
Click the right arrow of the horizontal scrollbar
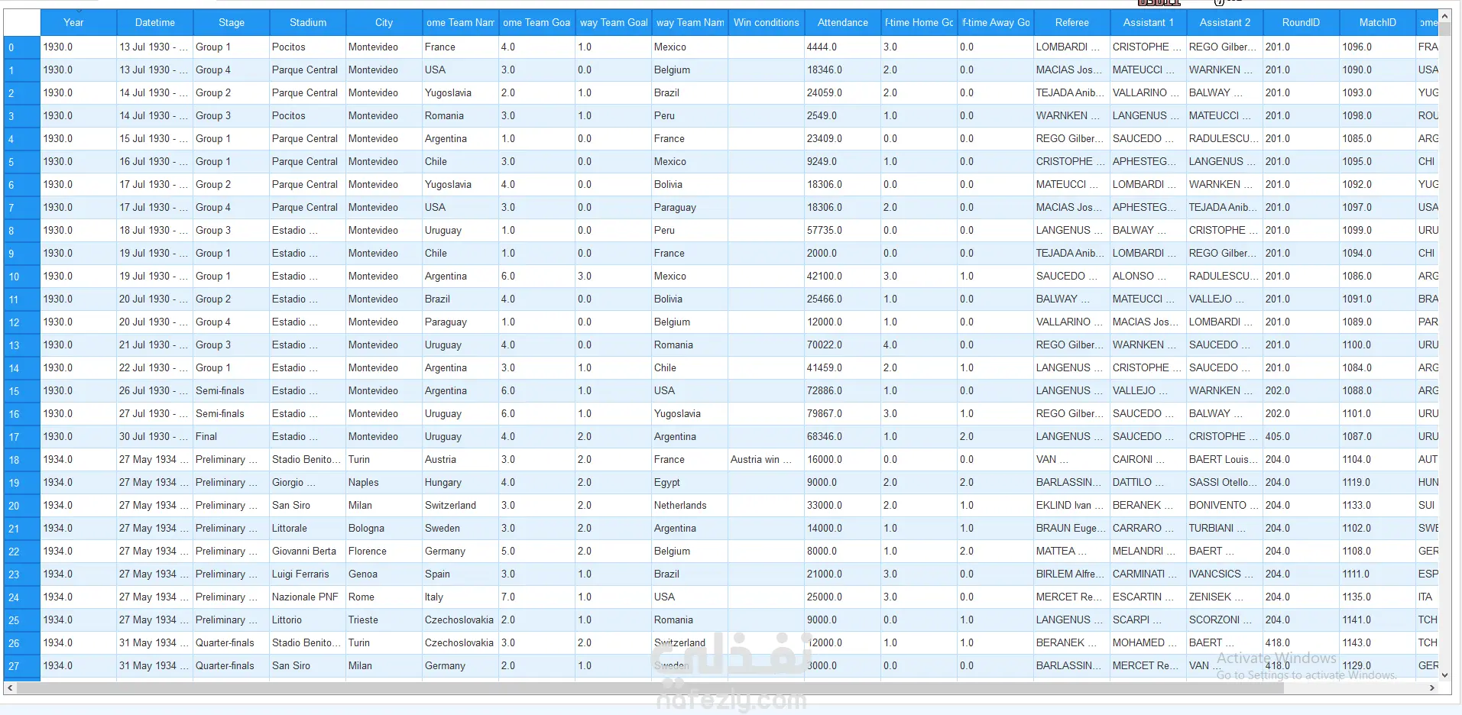point(1432,688)
